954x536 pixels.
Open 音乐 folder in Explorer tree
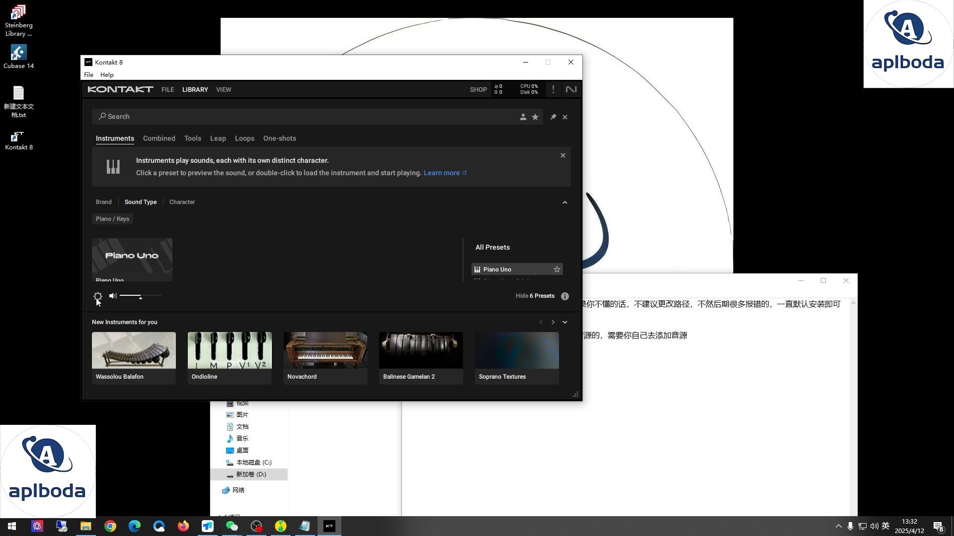pyautogui.click(x=238, y=439)
